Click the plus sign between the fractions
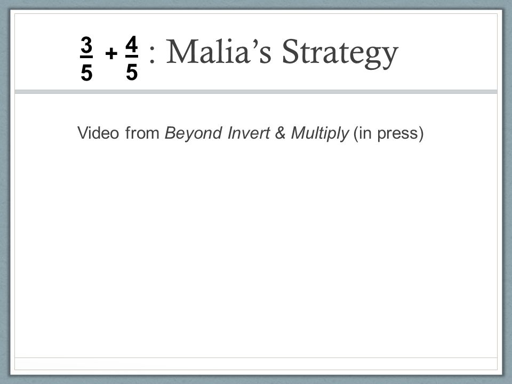512x384 pixels. click(x=111, y=53)
